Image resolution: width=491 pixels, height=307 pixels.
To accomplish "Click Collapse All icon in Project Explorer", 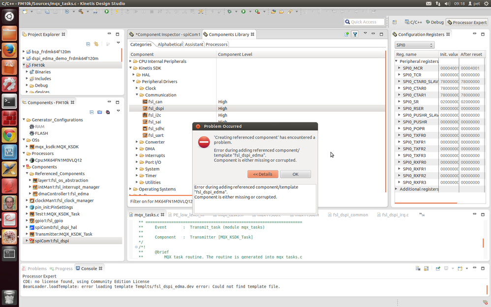I will tap(88, 44).
